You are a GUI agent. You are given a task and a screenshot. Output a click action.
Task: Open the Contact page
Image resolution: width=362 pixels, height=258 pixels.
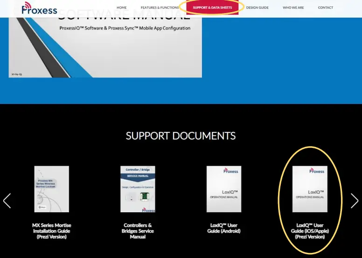pos(325,7)
